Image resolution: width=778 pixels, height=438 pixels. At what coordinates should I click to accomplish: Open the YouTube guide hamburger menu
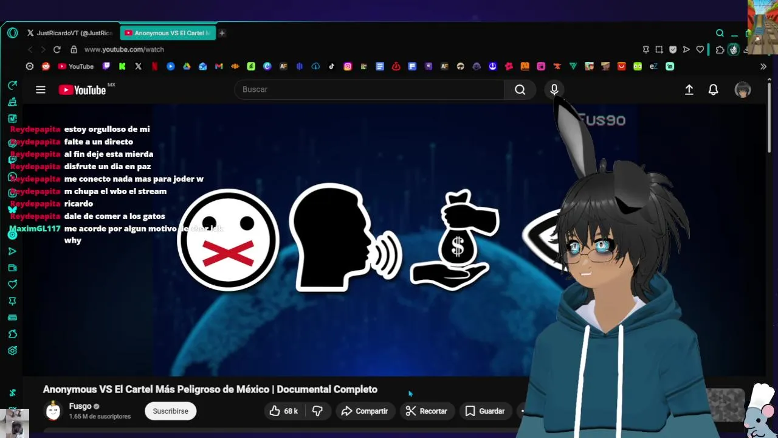pyautogui.click(x=41, y=89)
